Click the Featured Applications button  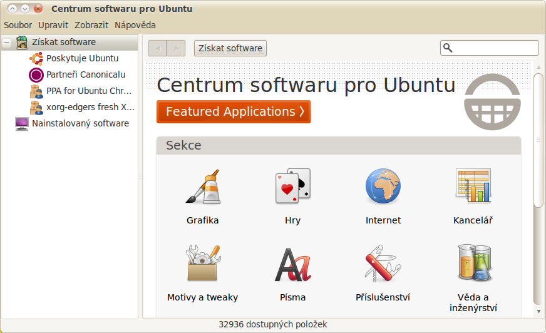[234, 111]
